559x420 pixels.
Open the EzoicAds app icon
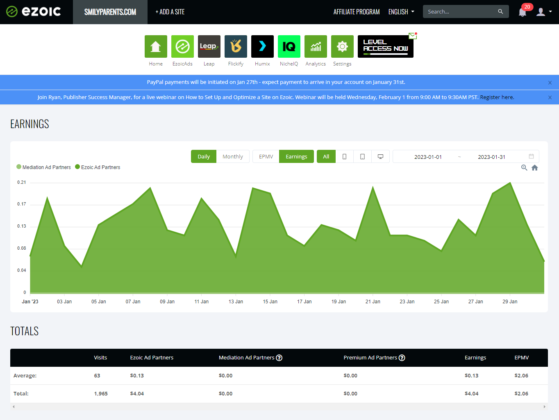[x=182, y=46]
